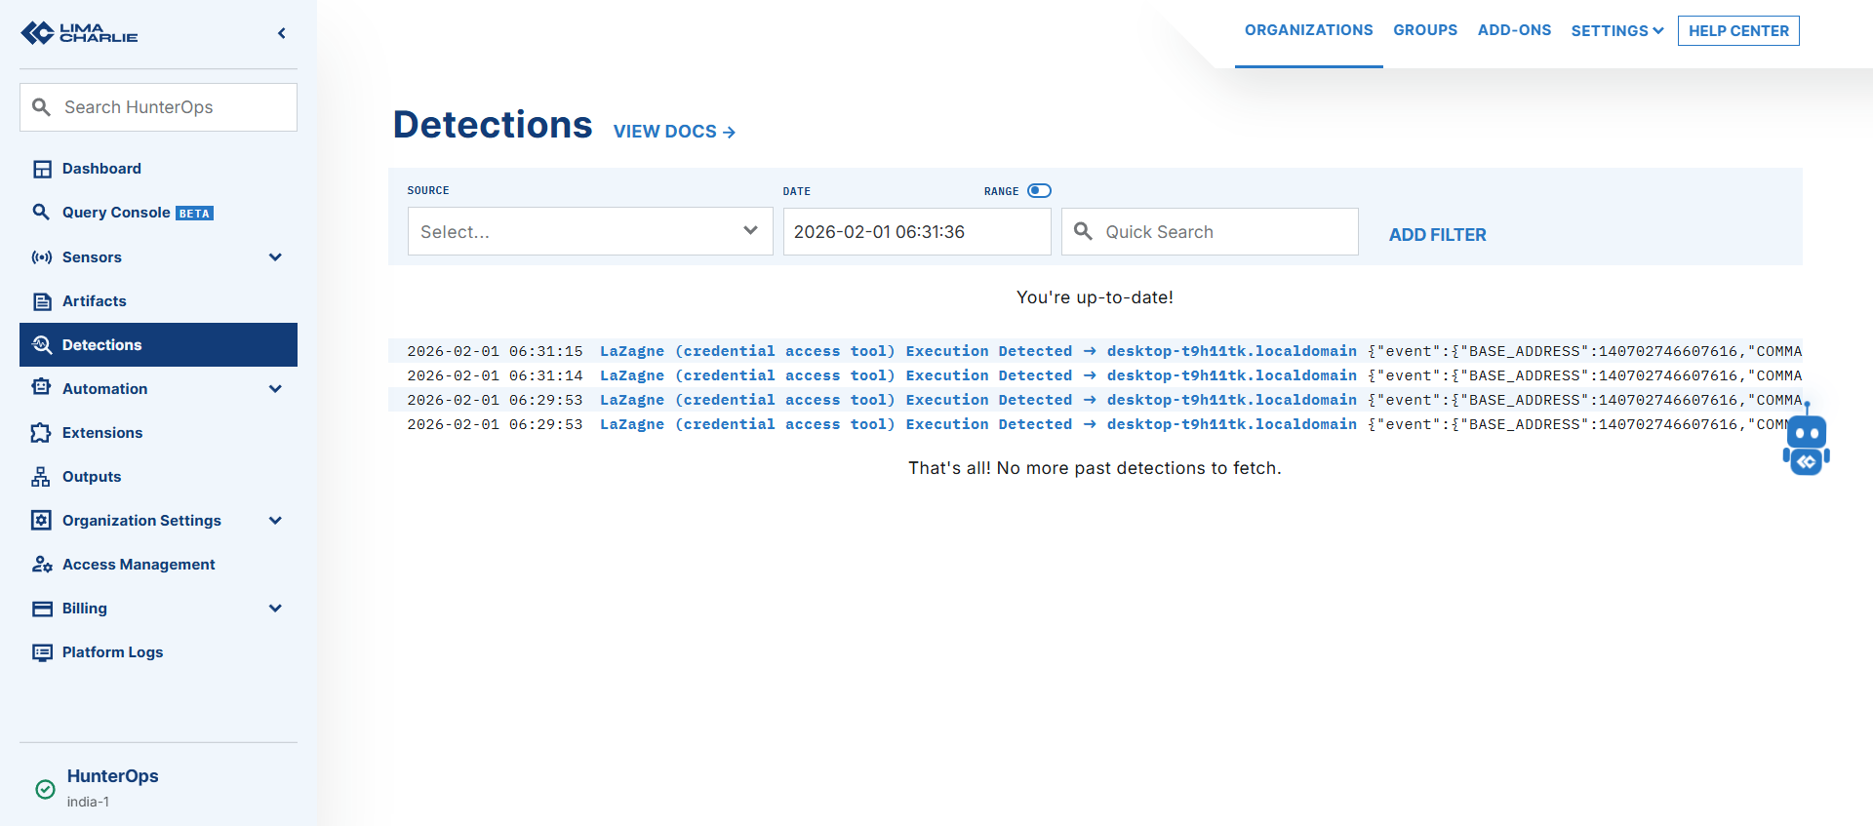Click the Platform Logs icon
The height and width of the screenshot is (826, 1873).
point(42,652)
